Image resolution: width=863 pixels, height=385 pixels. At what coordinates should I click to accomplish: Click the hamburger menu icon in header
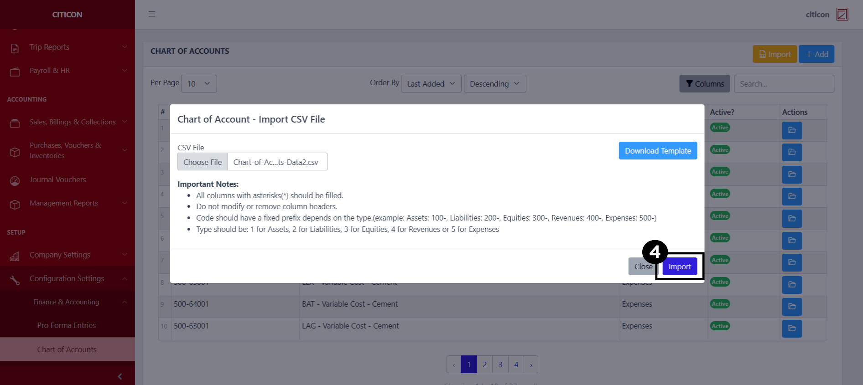pyautogui.click(x=152, y=14)
